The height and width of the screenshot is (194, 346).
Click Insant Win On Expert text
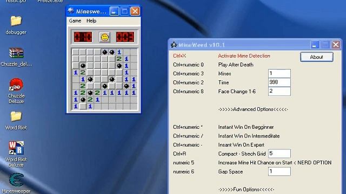tap(241, 145)
